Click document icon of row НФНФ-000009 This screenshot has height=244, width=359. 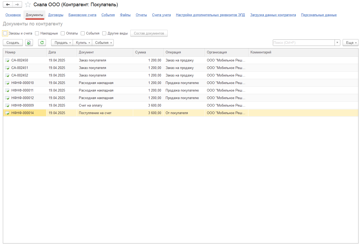tap(7, 106)
